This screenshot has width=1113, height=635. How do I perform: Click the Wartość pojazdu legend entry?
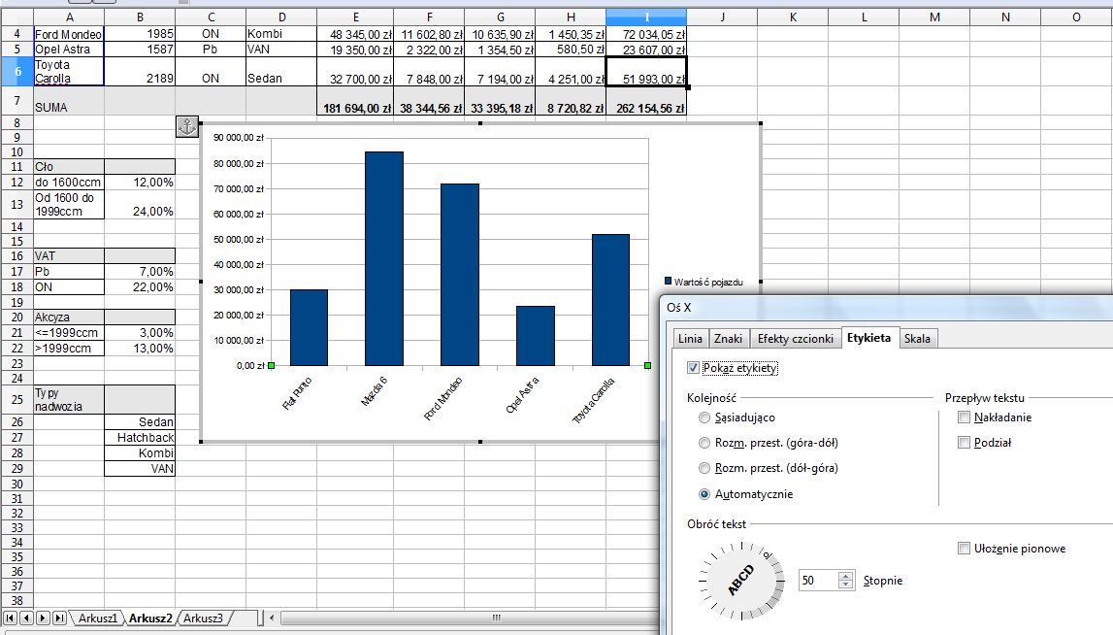[x=704, y=282]
